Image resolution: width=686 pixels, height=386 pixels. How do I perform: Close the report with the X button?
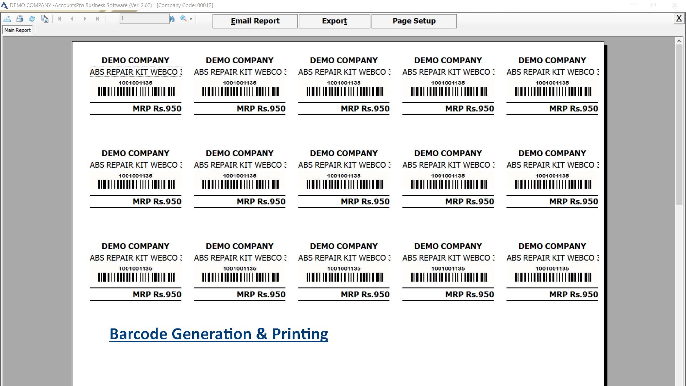click(678, 19)
